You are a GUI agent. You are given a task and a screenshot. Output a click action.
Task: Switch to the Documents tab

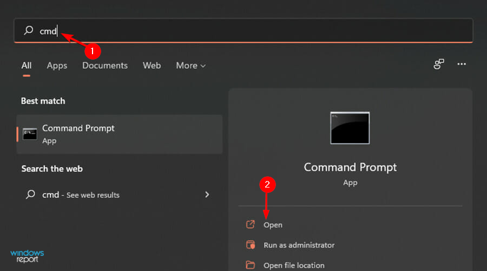coord(105,66)
